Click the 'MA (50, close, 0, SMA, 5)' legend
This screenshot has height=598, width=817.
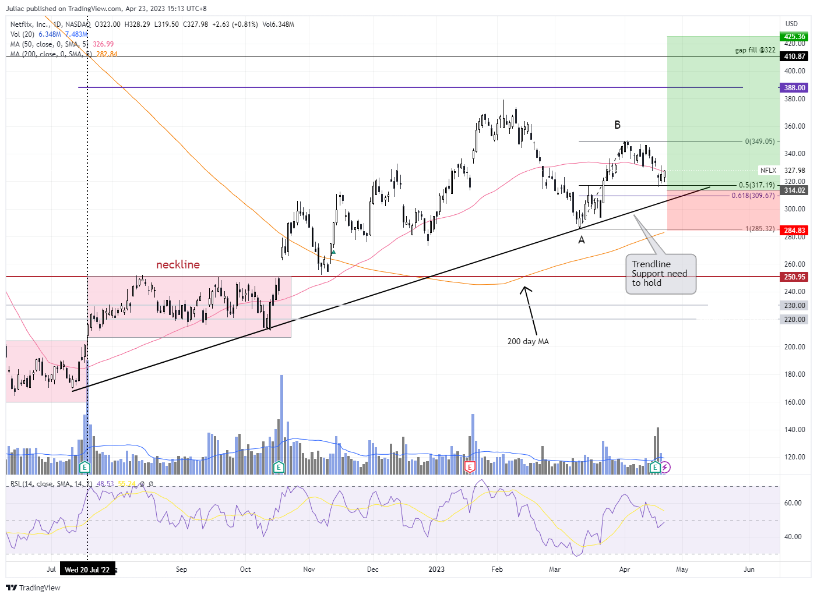[x=49, y=44]
